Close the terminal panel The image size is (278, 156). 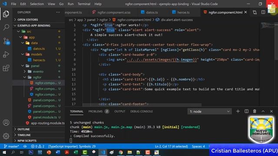point(271,111)
